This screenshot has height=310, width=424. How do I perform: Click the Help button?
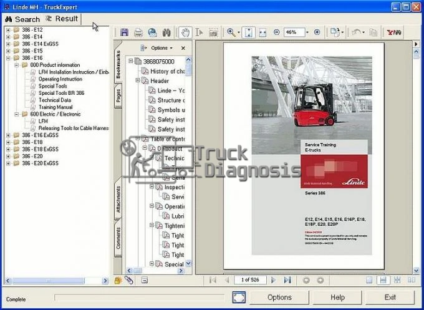pyautogui.click(x=337, y=298)
